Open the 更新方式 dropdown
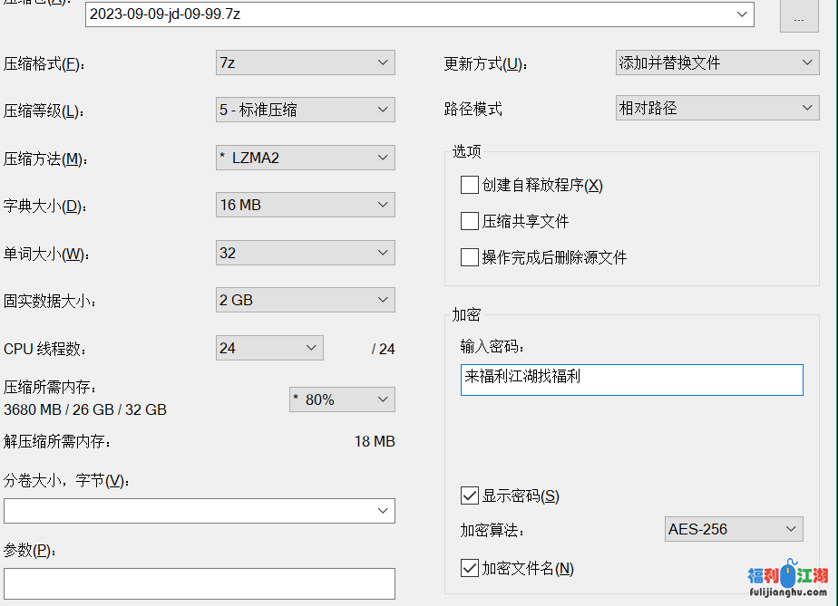Viewport: 838px width, 606px height. tap(716, 63)
